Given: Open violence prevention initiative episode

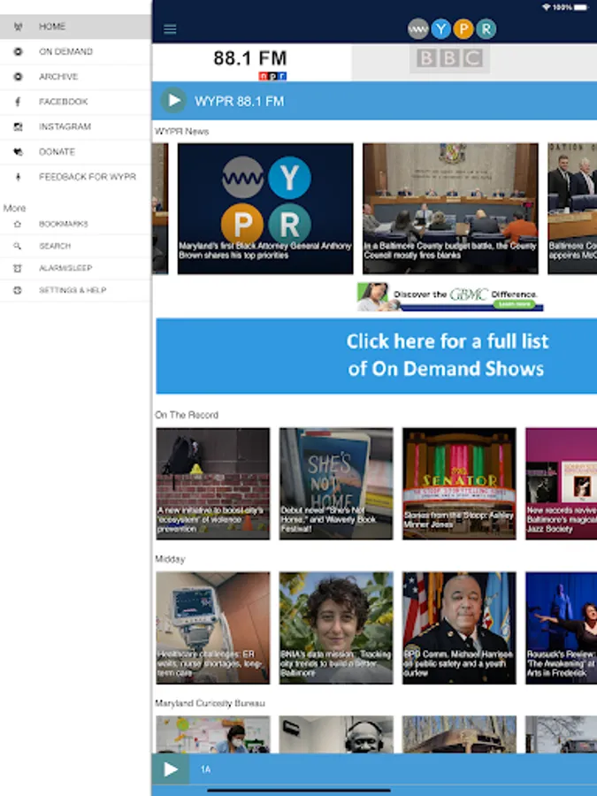Looking at the screenshot, I should 212,483.
